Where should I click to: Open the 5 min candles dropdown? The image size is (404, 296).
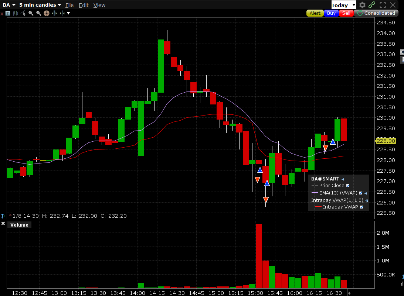point(40,5)
